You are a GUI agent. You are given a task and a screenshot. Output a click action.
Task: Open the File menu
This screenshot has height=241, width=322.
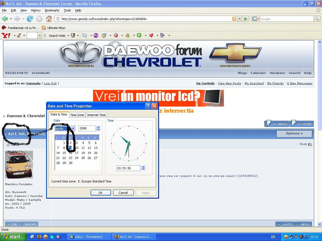click(x=4, y=10)
